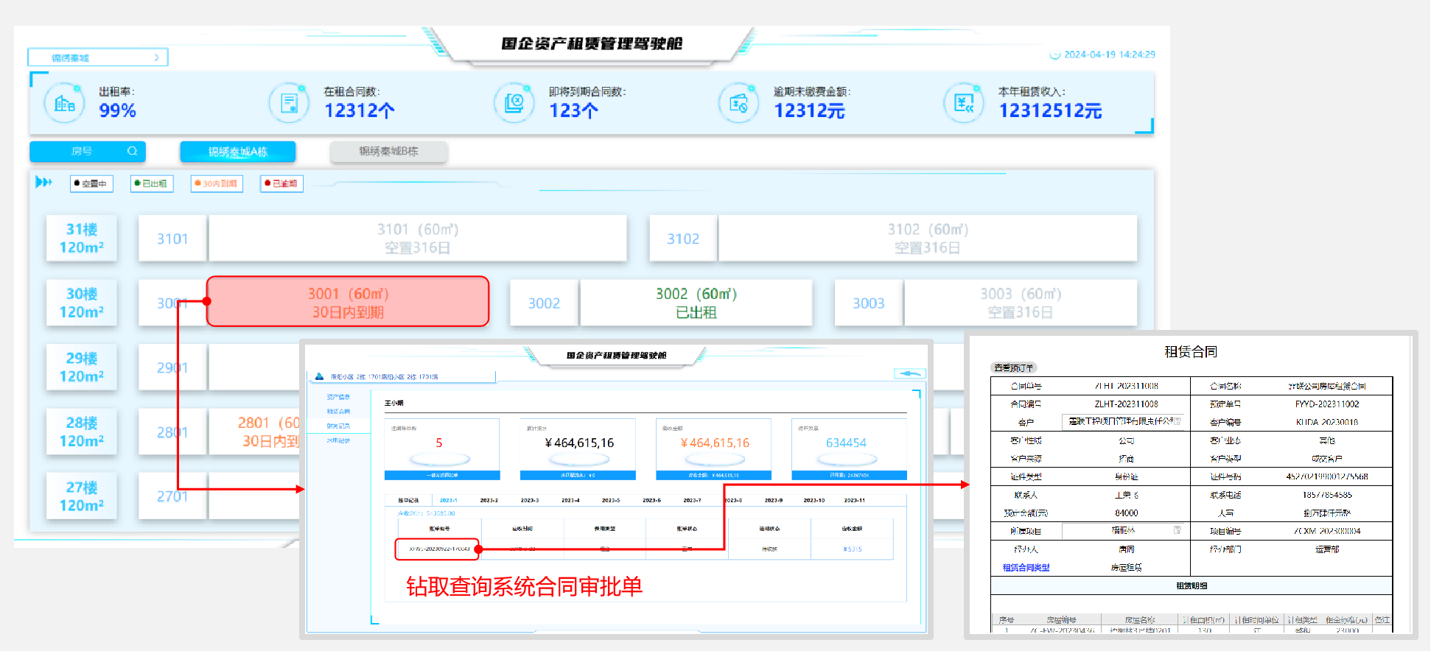Select the 31楼 floor tile
This screenshot has height=651, width=1431.
point(82,239)
